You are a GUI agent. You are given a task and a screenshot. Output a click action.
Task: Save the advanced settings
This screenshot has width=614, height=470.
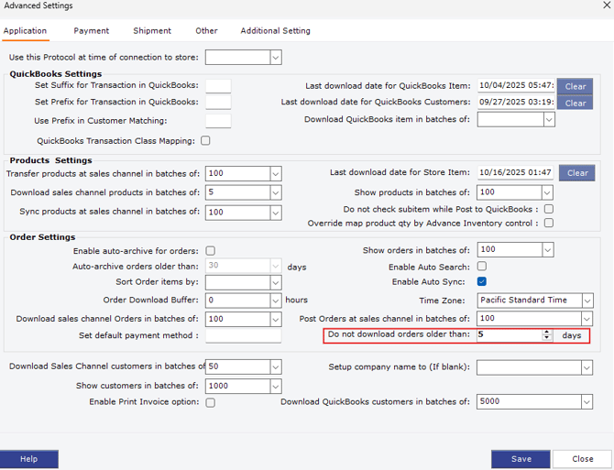click(x=521, y=459)
